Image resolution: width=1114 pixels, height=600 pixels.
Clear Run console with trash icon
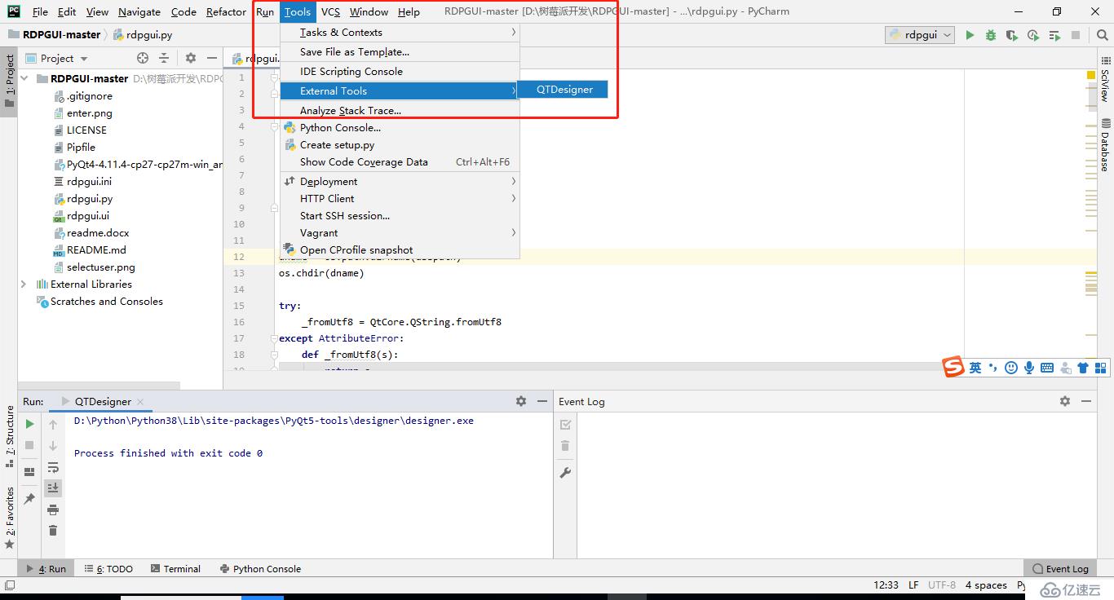[53, 531]
